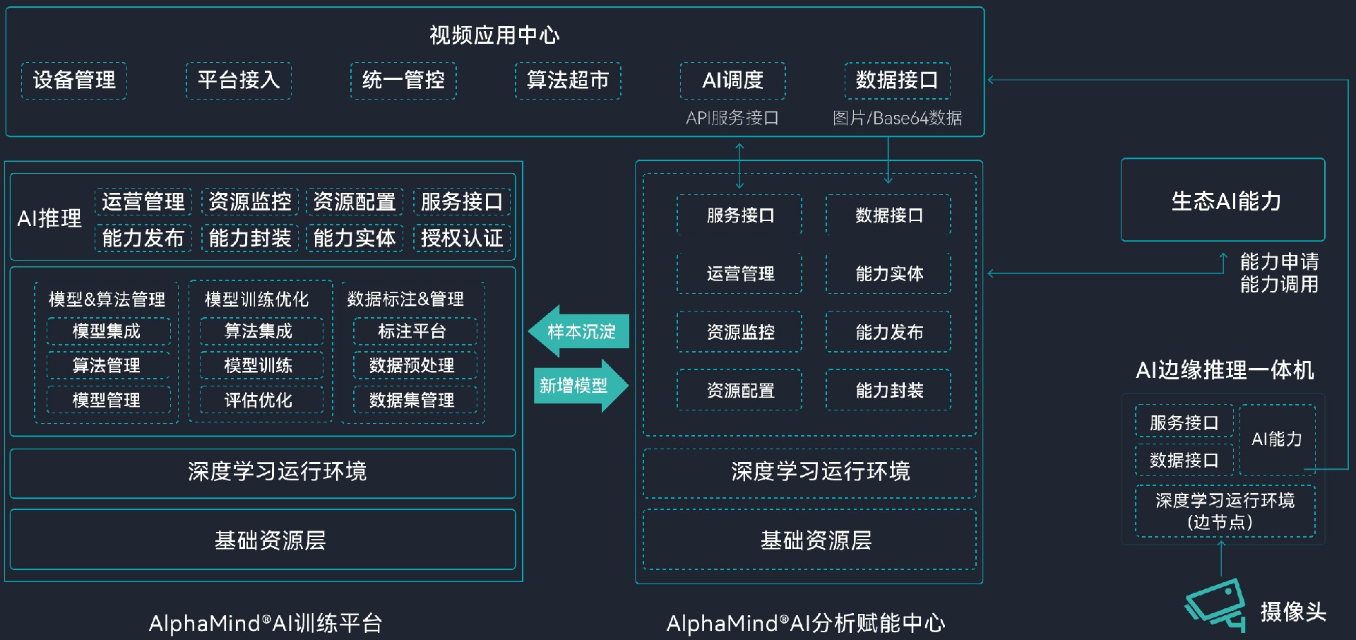Click the AlphaMind AI训练平台 caption
1356x640 pixels.
(266, 623)
